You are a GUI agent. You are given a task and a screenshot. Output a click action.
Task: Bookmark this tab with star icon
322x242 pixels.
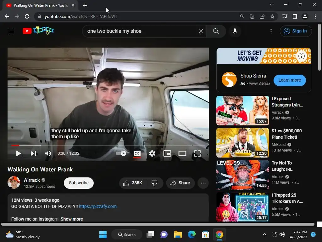[272, 16]
